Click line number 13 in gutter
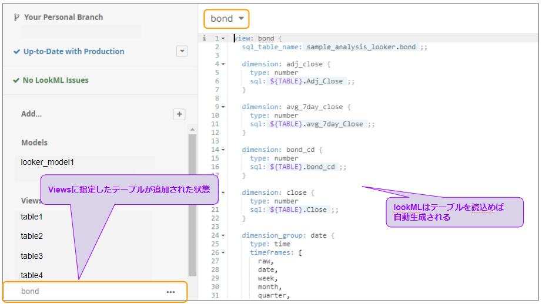The width and height of the screenshot is (542, 304). pyautogui.click(x=215, y=141)
